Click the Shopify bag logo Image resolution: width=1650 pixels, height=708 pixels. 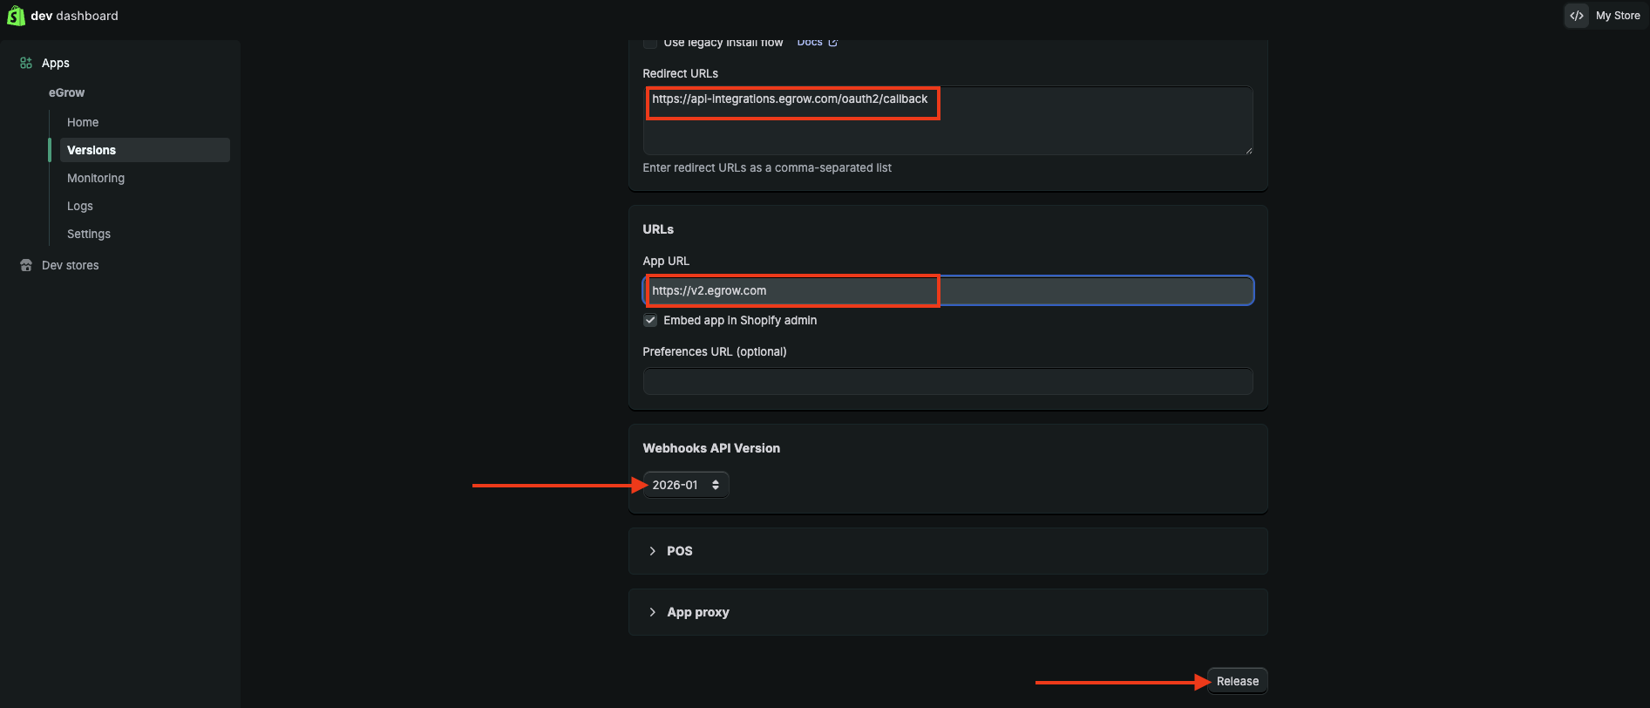pyautogui.click(x=16, y=16)
